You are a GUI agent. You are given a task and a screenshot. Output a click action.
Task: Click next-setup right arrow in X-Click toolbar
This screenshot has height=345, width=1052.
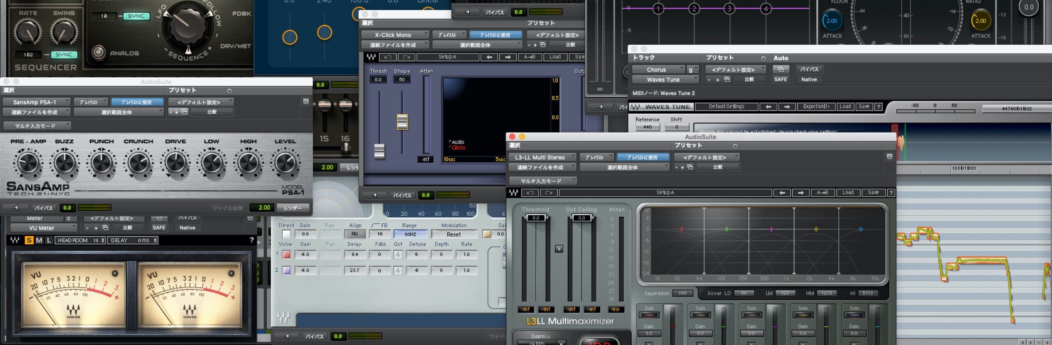point(508,57)
